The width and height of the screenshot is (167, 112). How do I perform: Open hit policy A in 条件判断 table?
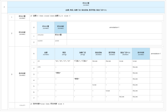click(x=34, y=54)
